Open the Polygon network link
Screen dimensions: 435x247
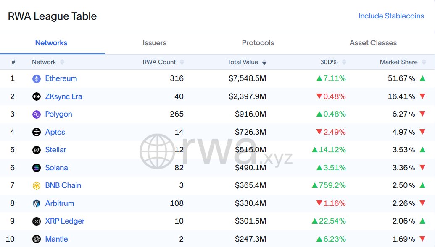click(58, 114)
